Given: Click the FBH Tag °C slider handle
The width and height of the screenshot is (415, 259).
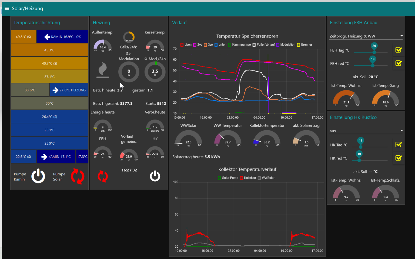Looking at the screenshot, I should (x=374, y=52).
